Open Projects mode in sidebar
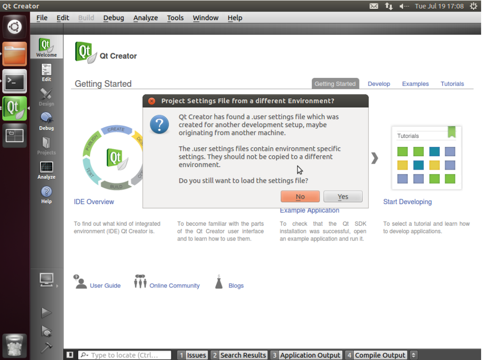Image resolution: width=482 pixels, height=360 pixels. (x=46, y=146)
